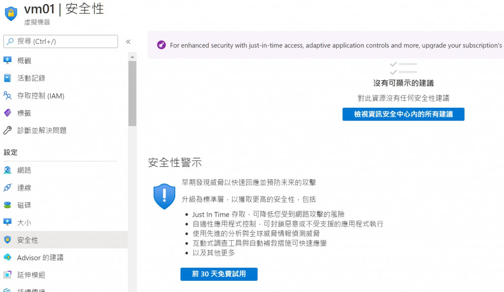Click 以及其他更多 bullet
The image size is (504, 292).
[x=214, y=253]
